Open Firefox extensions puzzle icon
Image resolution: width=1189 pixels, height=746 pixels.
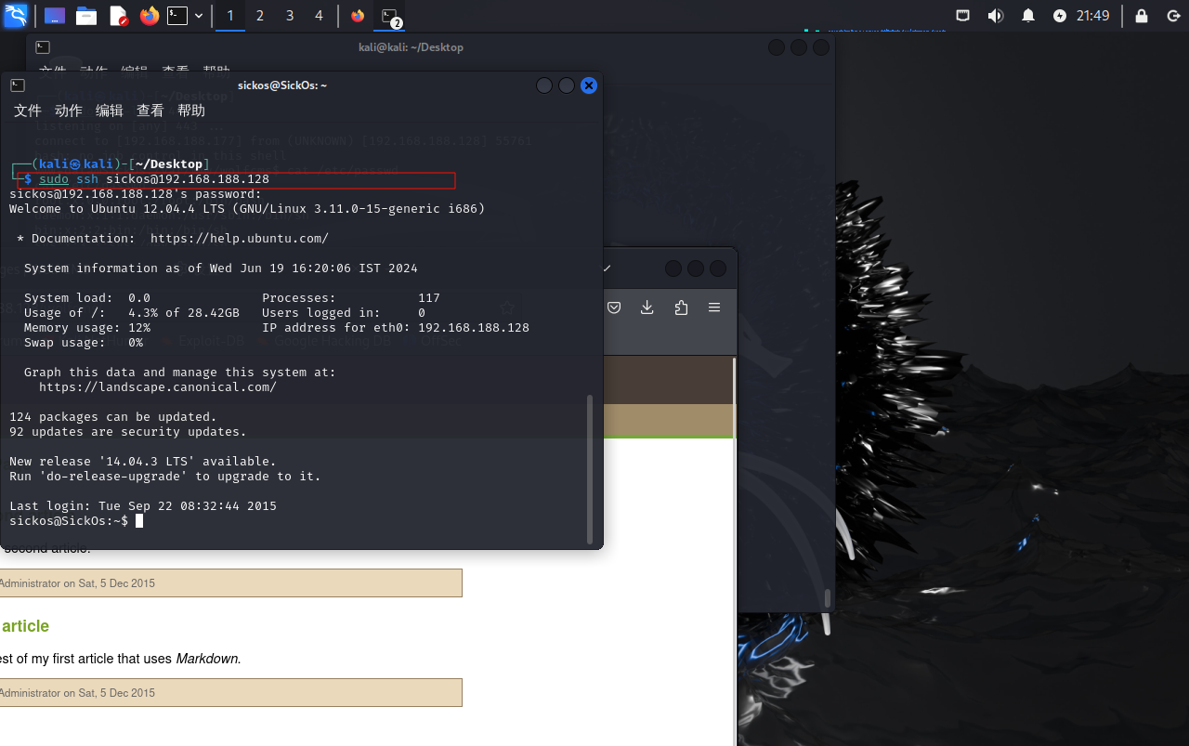click(x=681, y=308)
